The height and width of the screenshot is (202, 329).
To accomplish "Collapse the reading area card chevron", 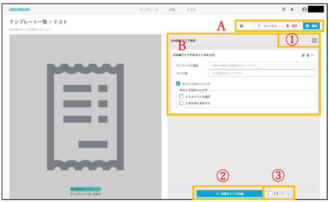I will [x=313, y=55].
